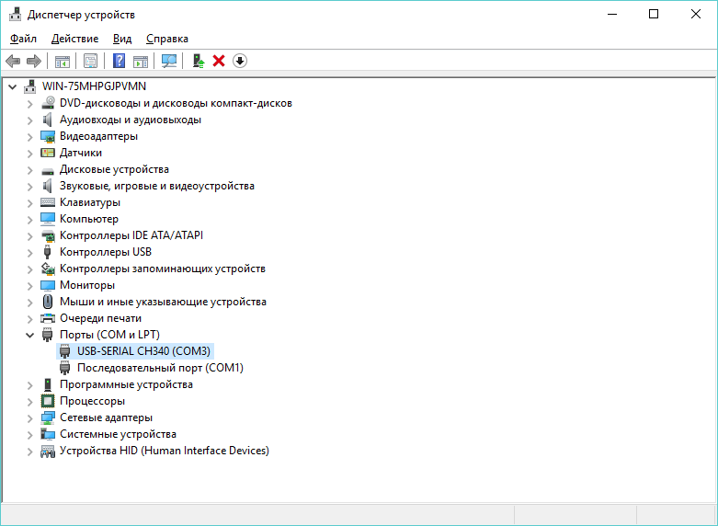Select the Порты (COM и LPT) label
718x526 pixels.
tap(109, 335)
